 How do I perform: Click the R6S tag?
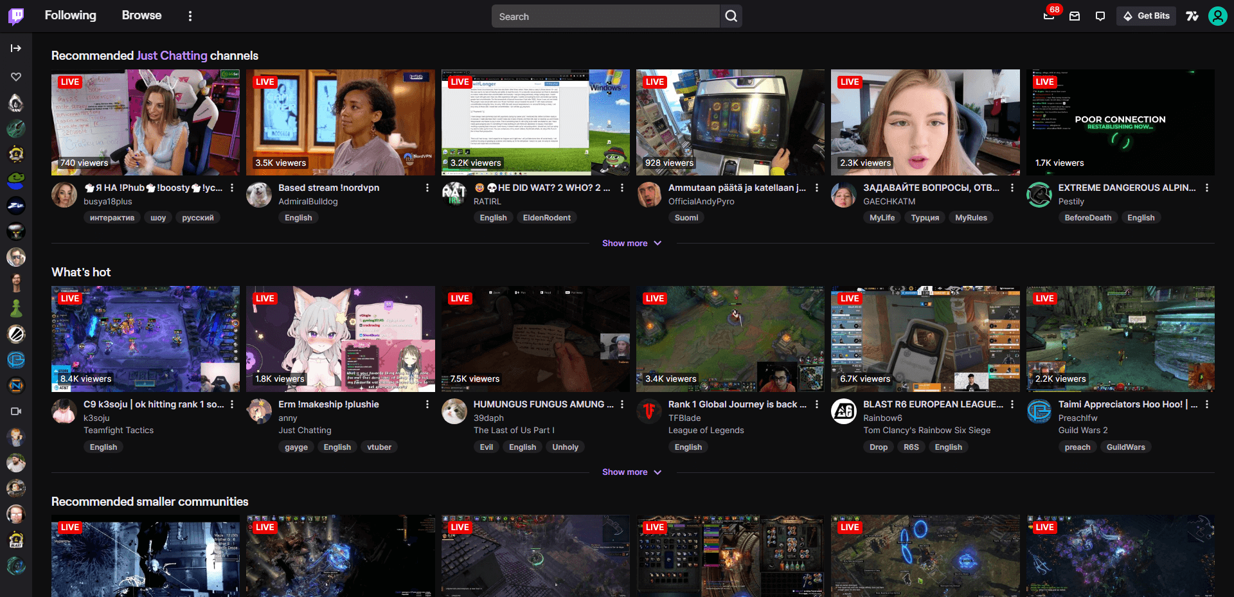click(x=911, y=447)
